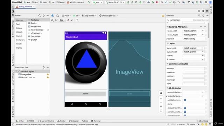Toggle alwaysDrawnWith boolean checkbox
Screen dimensions: 224x126
pos(185,108)
